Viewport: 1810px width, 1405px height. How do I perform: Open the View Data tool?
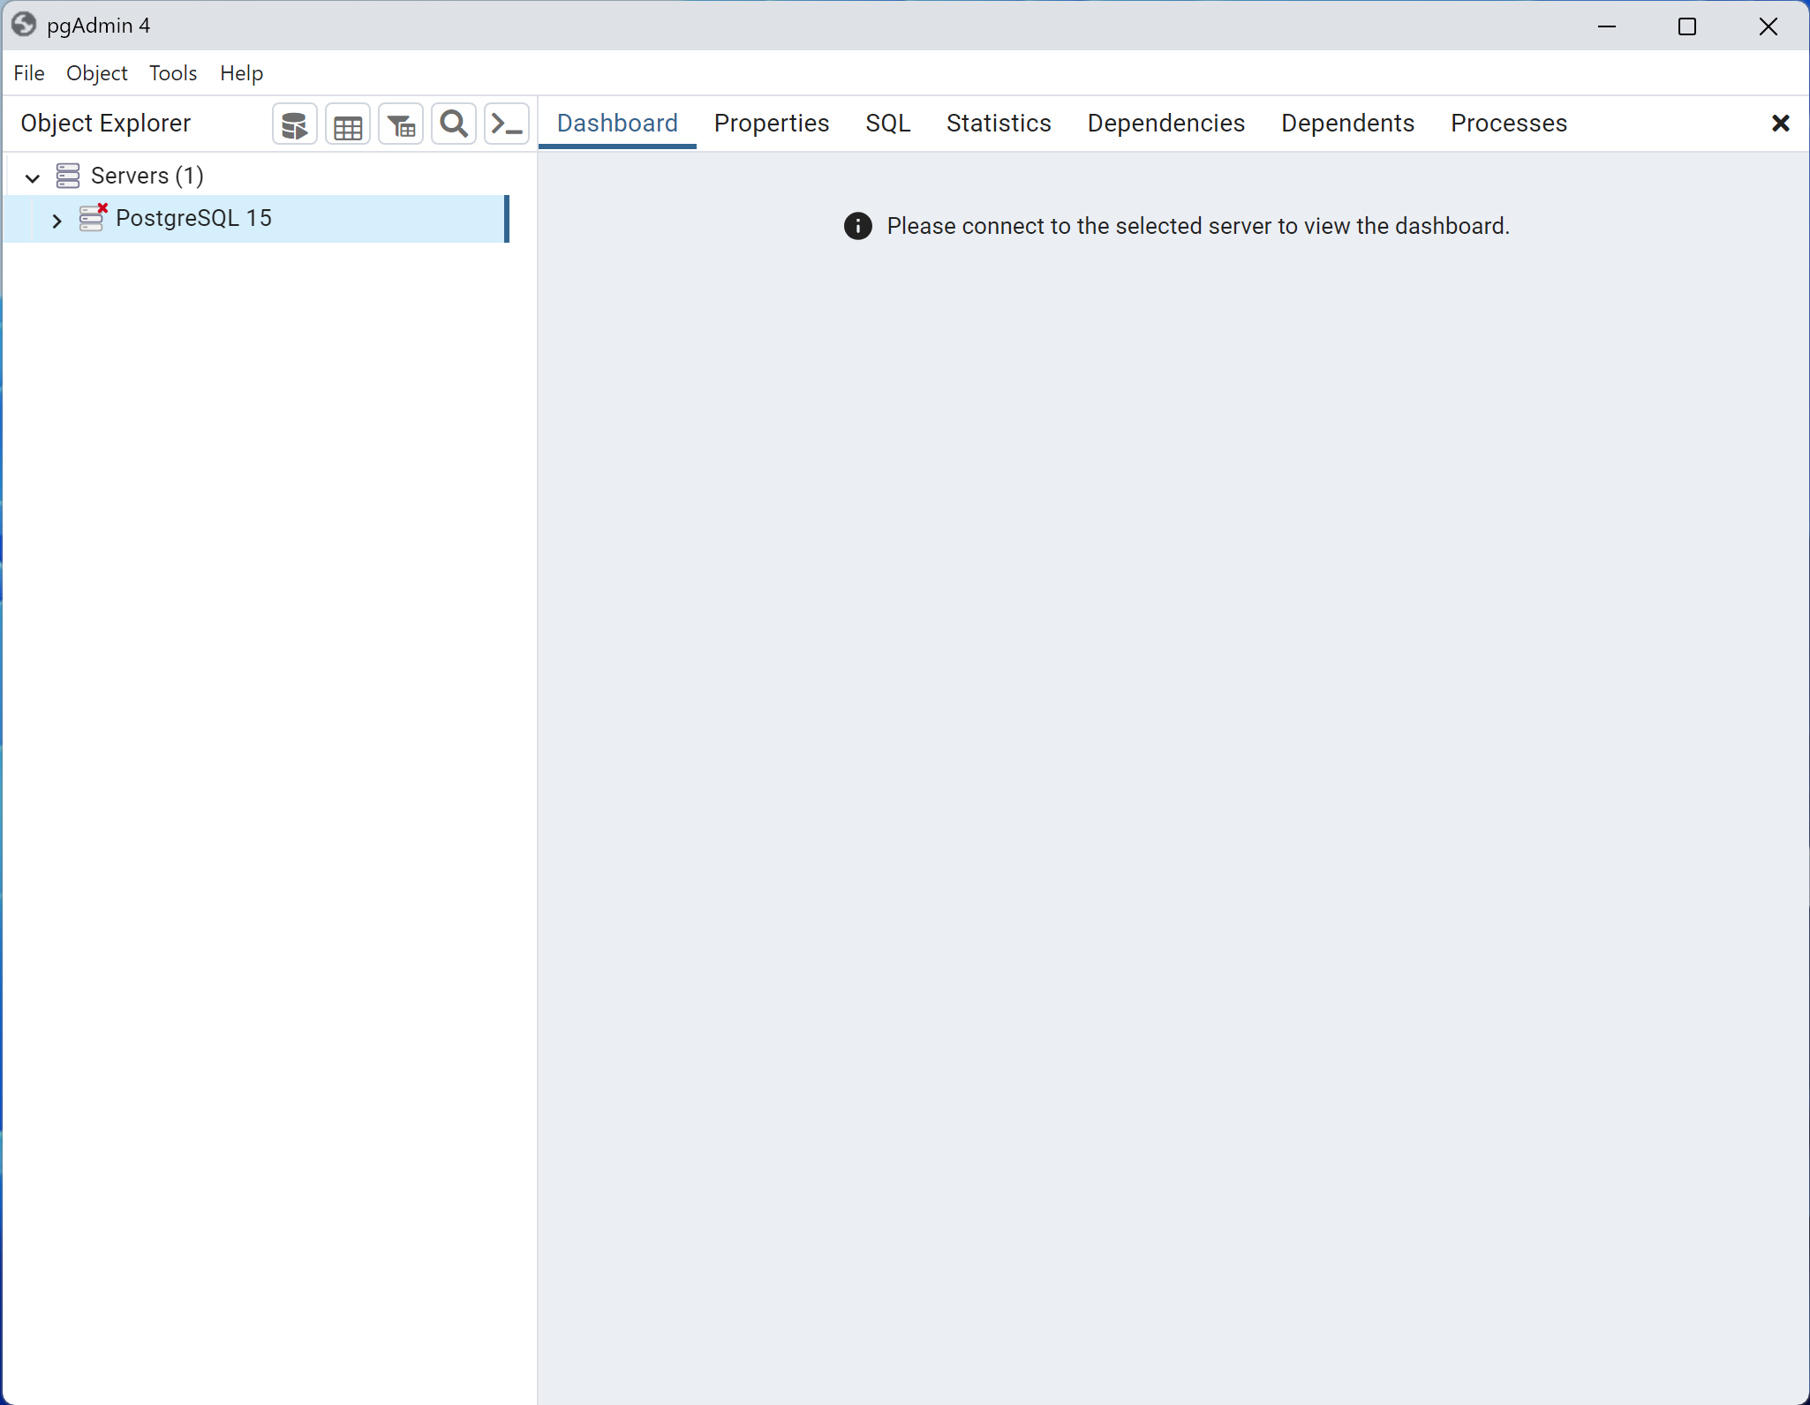347,124
